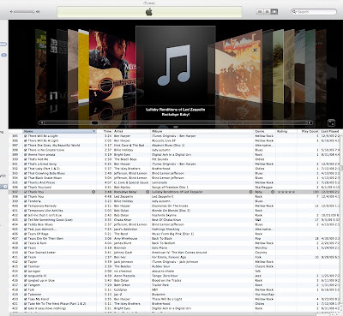Select song That's Not Me

(x=38, y=159)
